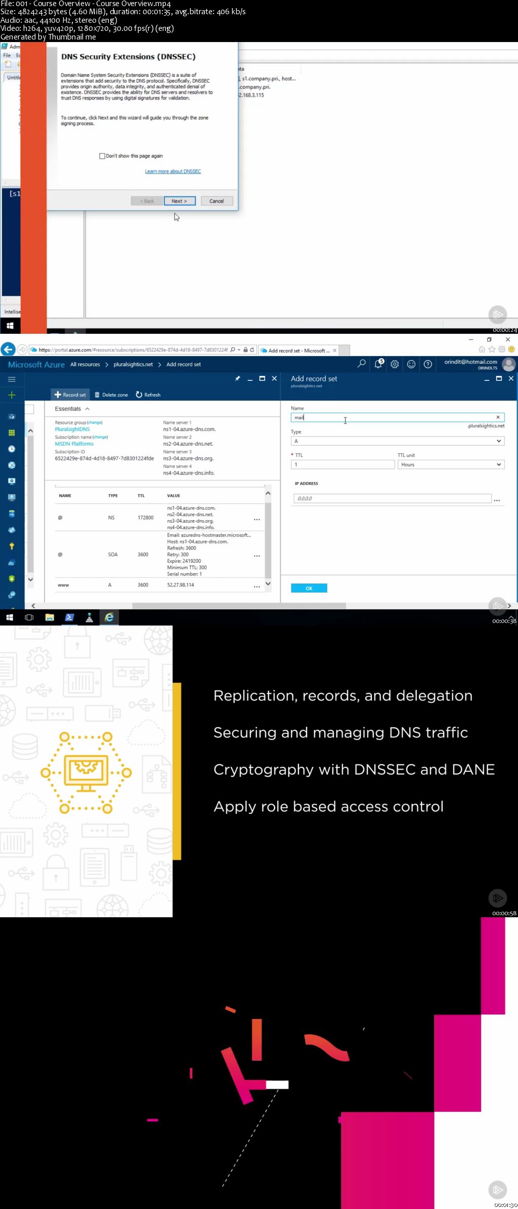Open the Learn more about DNSSEC link
518x1209 pixels.
point(173,171)
